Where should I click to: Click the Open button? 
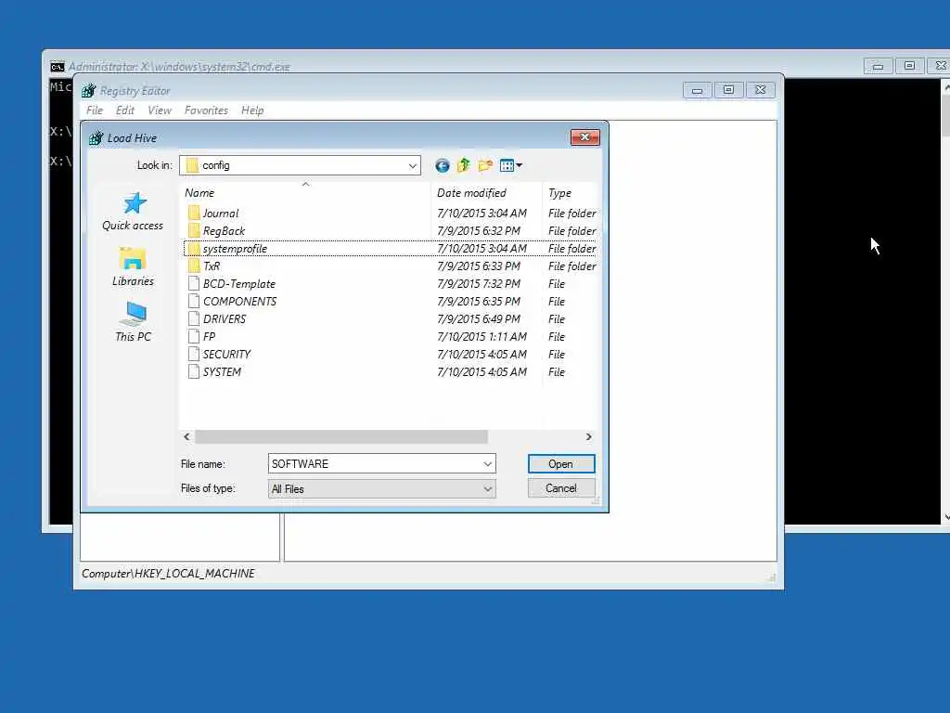click(561, 464)
